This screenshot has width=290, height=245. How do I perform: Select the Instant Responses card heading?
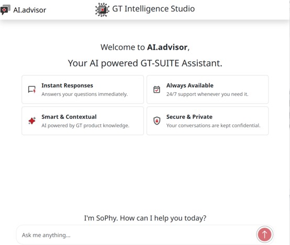68,85
